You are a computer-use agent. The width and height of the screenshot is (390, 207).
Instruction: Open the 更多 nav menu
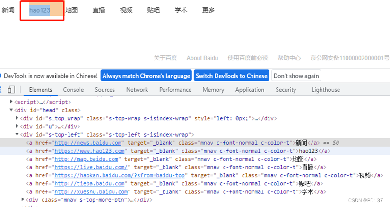pos(208,10)
